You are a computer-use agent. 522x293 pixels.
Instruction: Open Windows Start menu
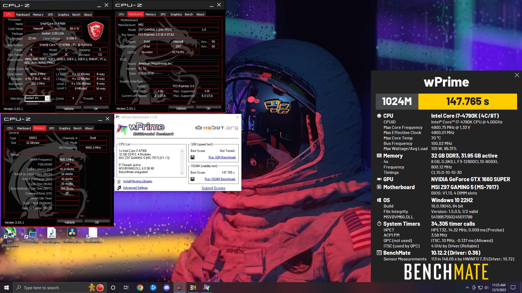click(x=7, y=288)
